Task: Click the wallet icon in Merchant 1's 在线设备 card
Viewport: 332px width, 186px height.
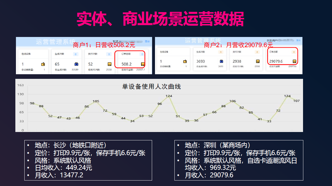Action: click(x=43, y=64)
